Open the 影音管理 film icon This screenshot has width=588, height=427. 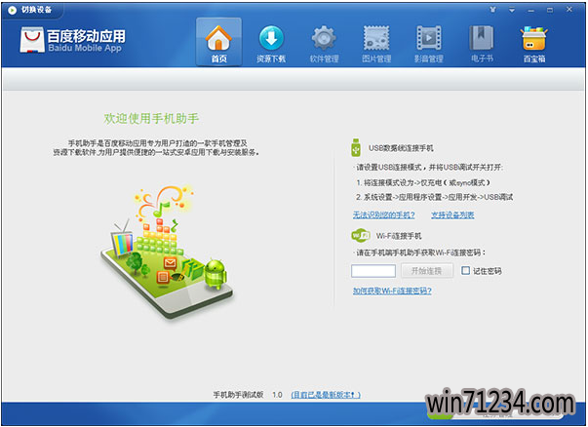pos(429,42)
